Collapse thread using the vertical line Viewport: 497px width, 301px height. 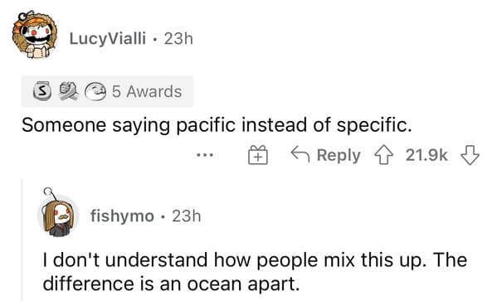point(22,240)
